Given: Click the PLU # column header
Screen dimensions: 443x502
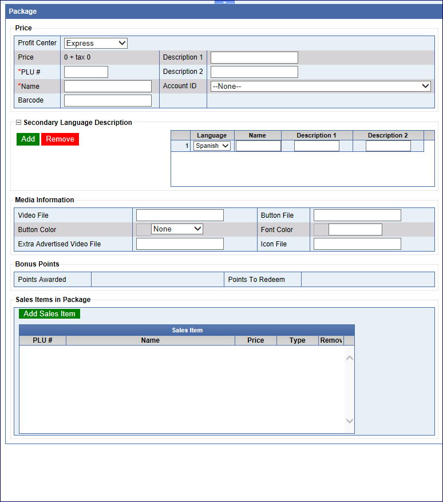Looking at the screenshot, I should pyautogui.click(x=42, y=340).
